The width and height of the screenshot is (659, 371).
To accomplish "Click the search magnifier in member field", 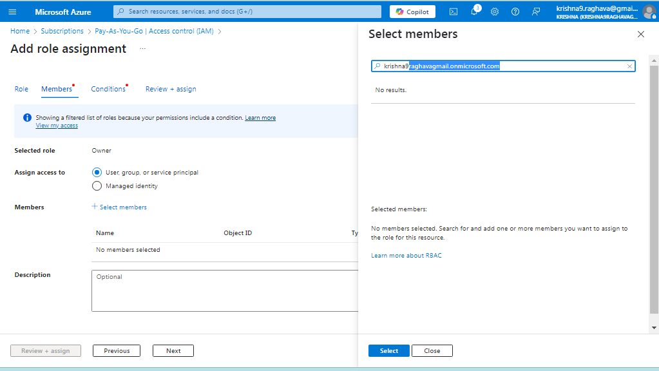I will [377, 66].
